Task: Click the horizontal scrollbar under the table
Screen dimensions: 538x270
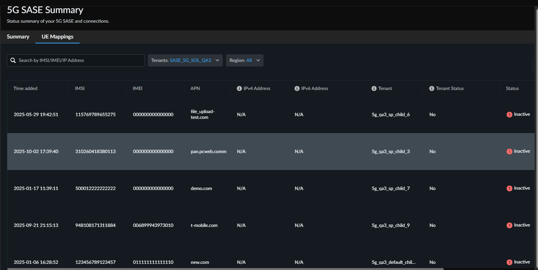Action: 225,269
